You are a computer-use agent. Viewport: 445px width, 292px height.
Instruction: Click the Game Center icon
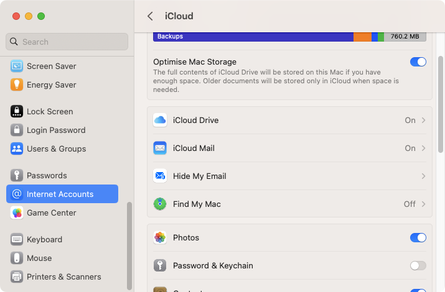[x=17, y=212]
